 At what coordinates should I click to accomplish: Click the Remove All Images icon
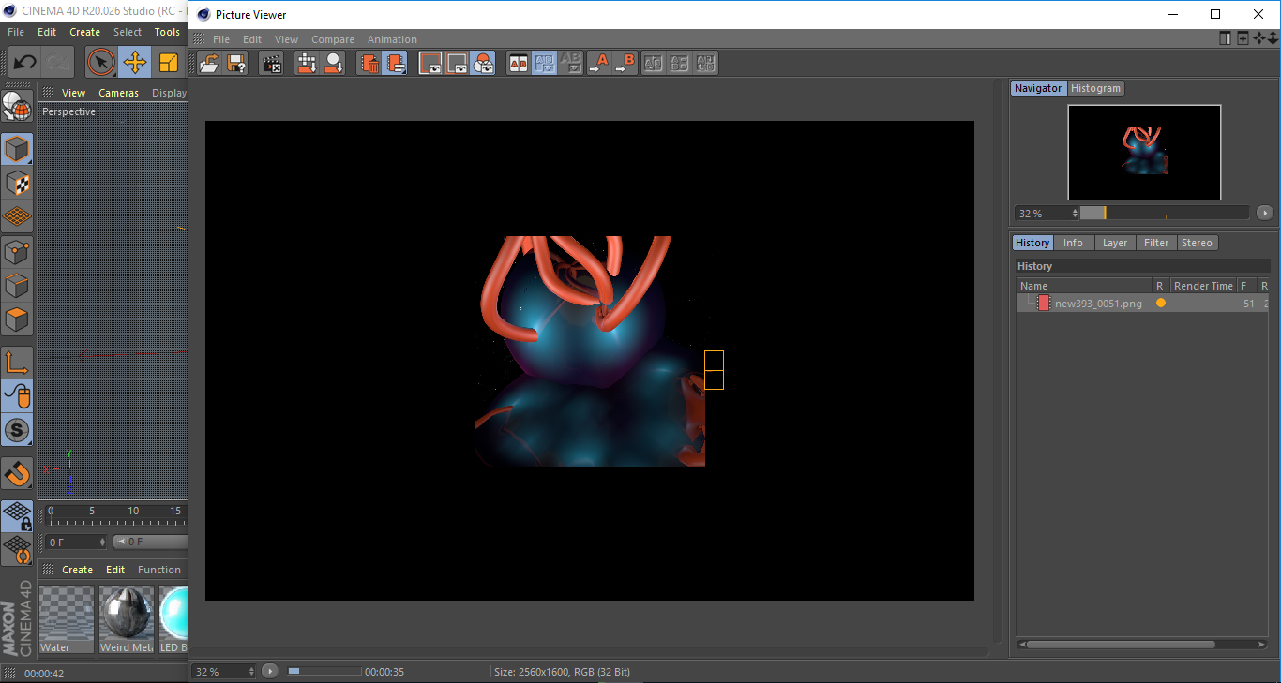click(x=395, y=64)
